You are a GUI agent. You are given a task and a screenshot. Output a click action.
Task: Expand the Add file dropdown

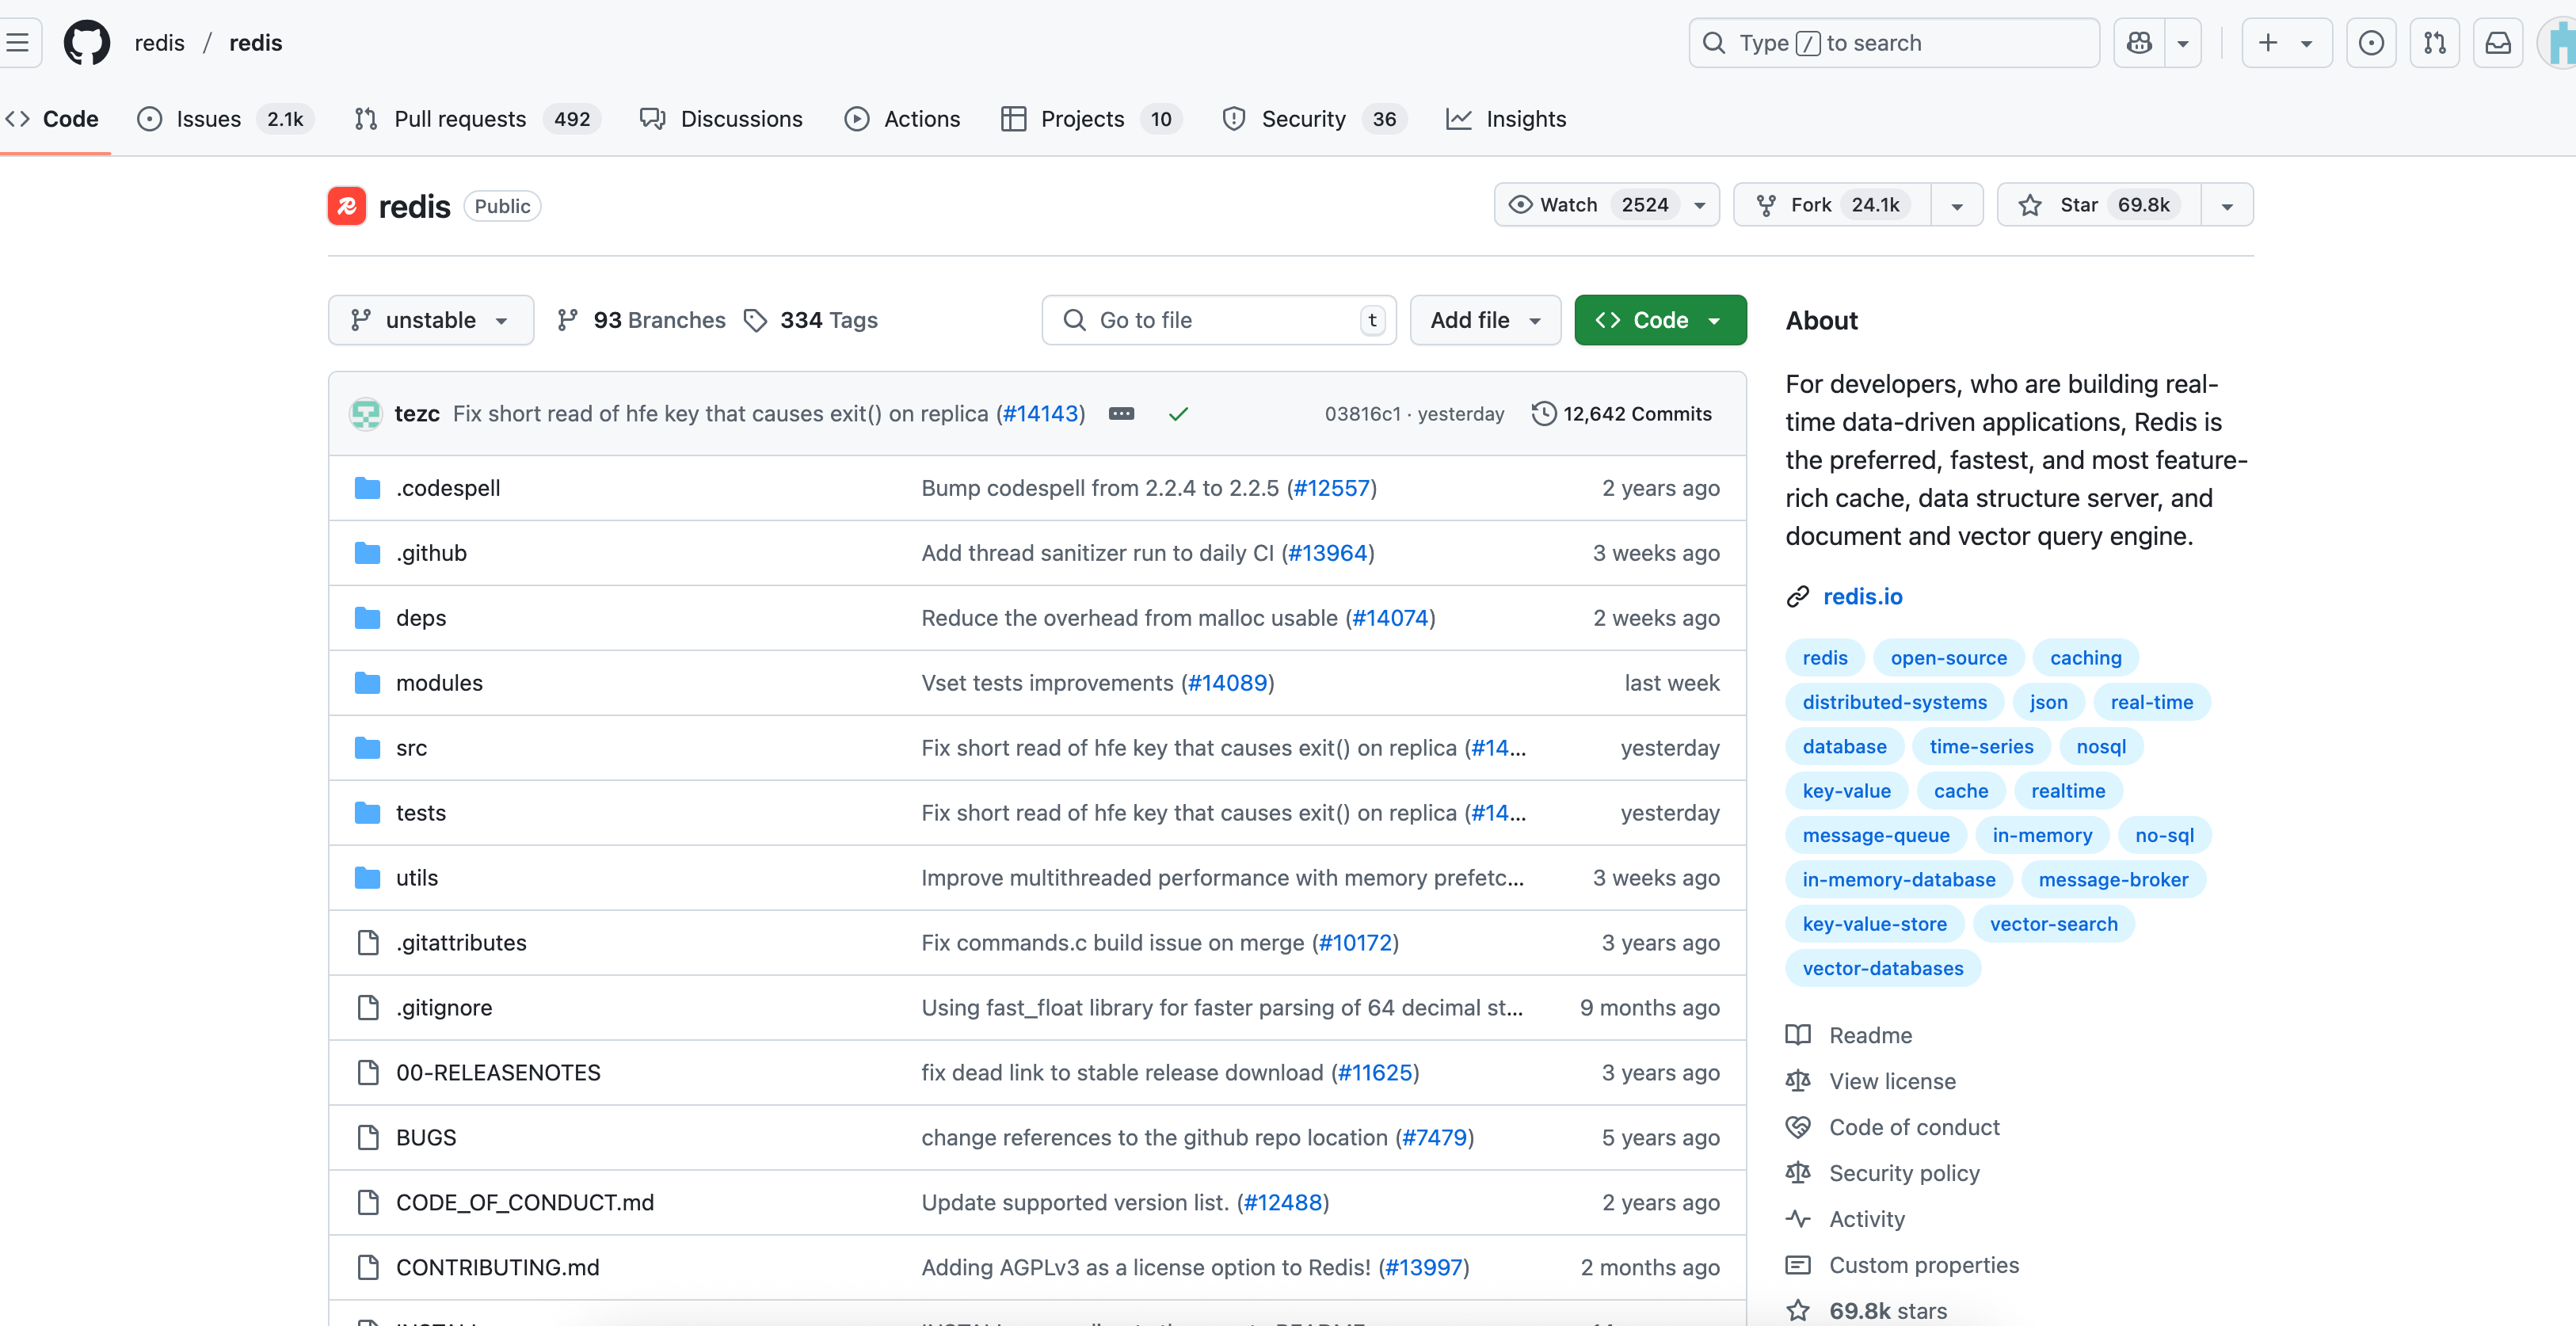(1485, 320)
